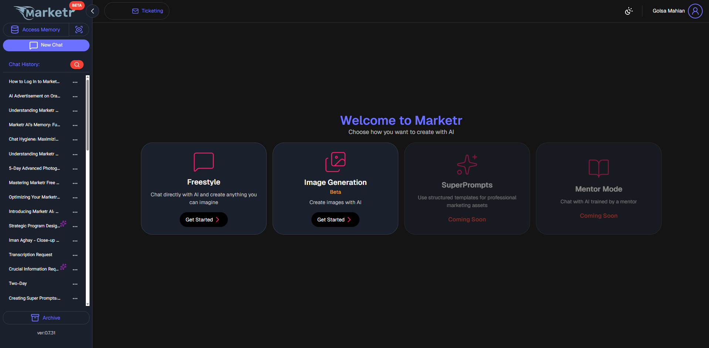Image resolution: width=709 pixels, height=348 pixels.
Task: Toggle the dark/light theme icon
Action: point(629,11)
